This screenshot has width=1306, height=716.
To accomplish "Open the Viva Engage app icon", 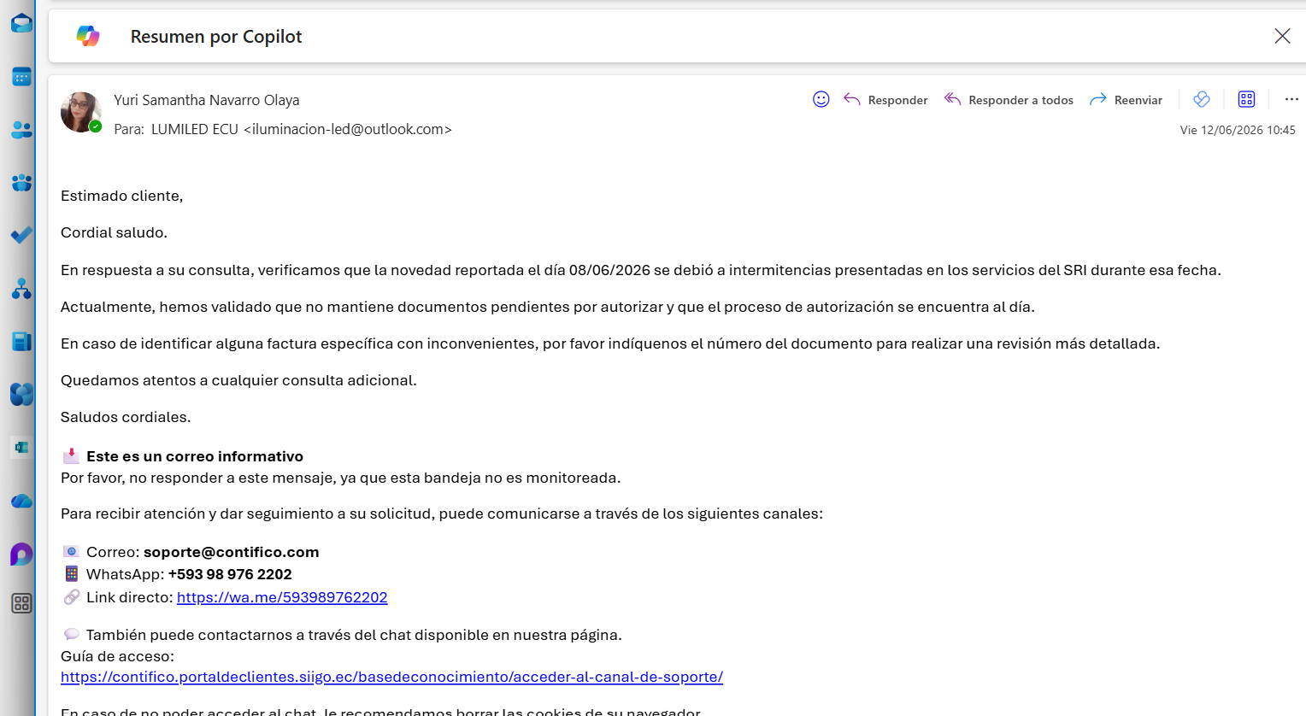I will pos(21,394).
